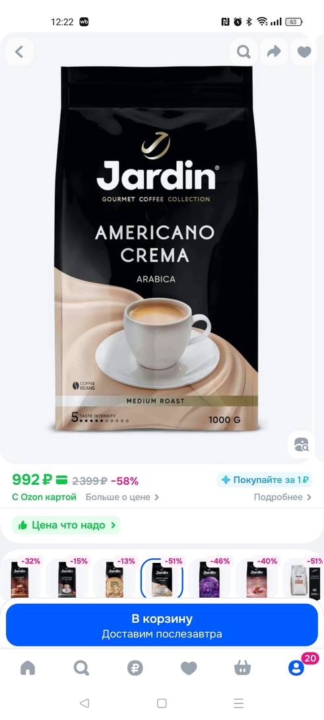Add product to favorites with top heart icon
The height and width of the screenshot is (720, 324).
304,52
